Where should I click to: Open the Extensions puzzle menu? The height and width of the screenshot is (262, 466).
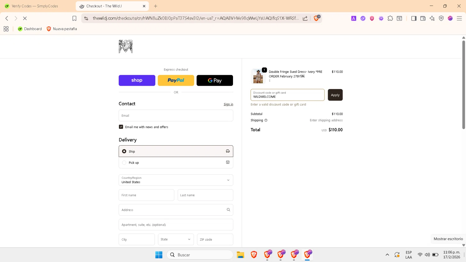pos(390,18)
